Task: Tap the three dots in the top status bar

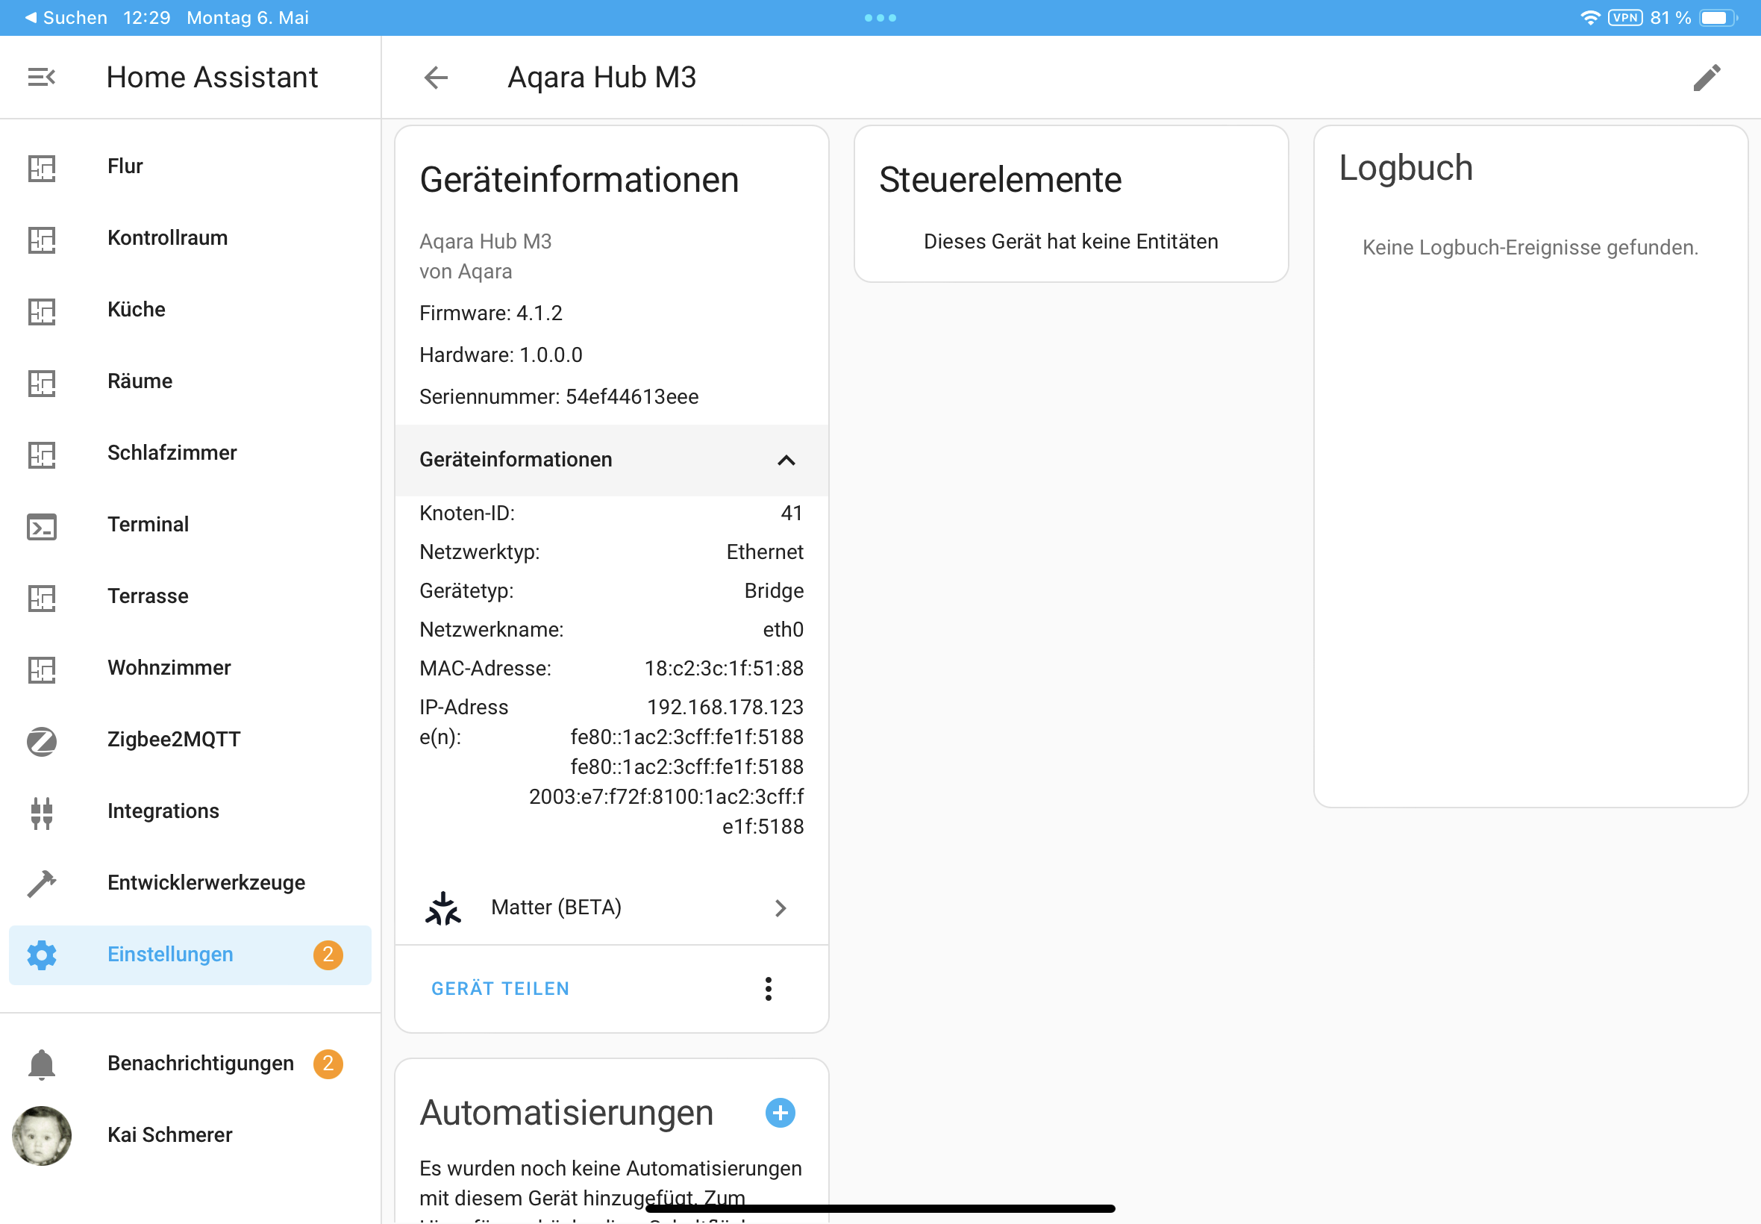Action: point(880,18)
